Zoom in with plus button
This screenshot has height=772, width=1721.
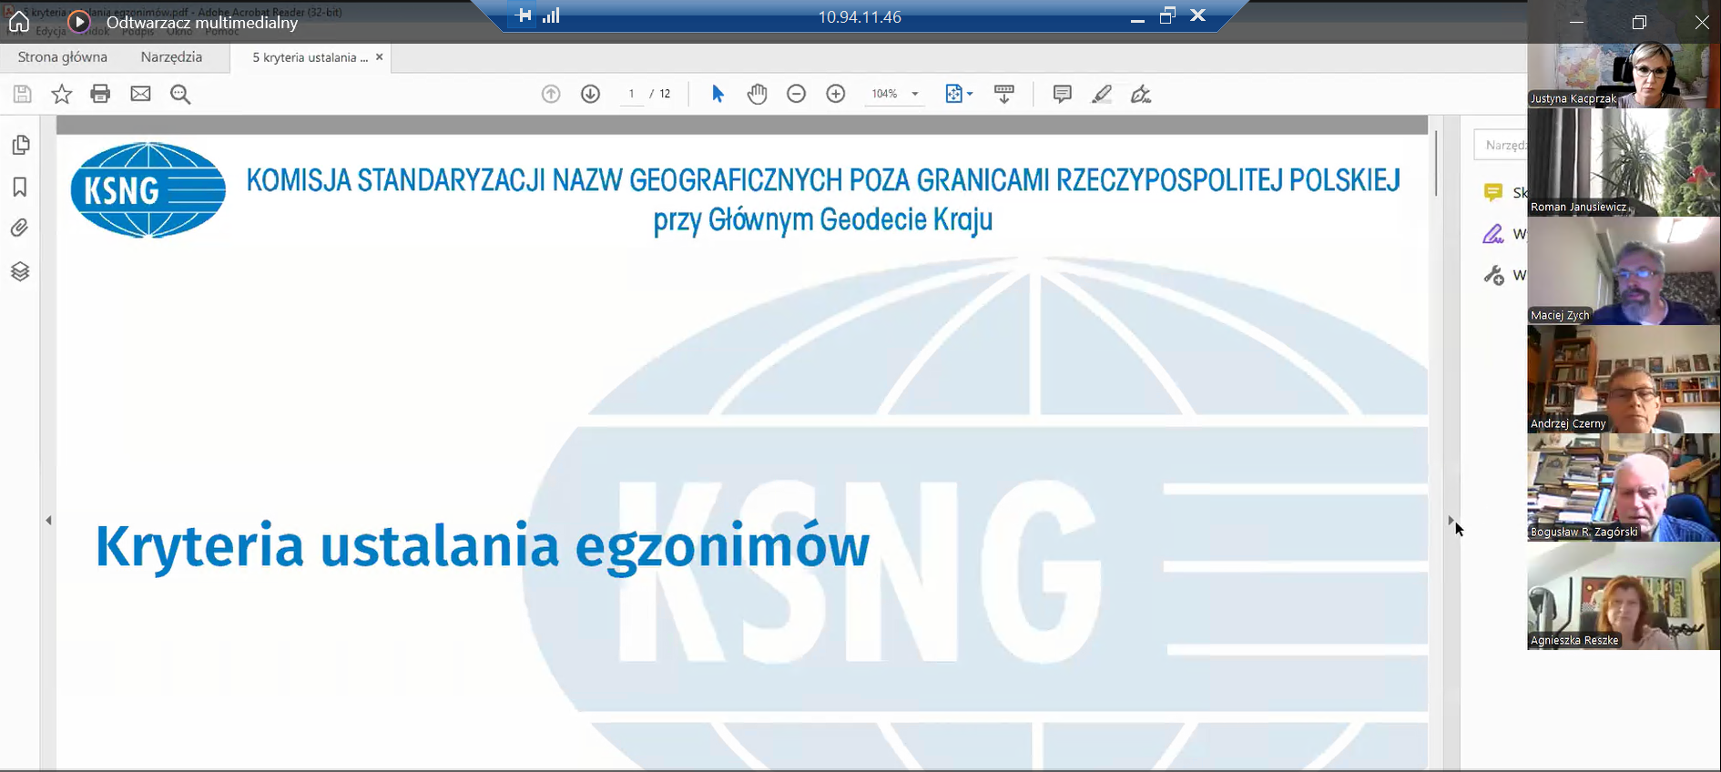pos(835,94)
